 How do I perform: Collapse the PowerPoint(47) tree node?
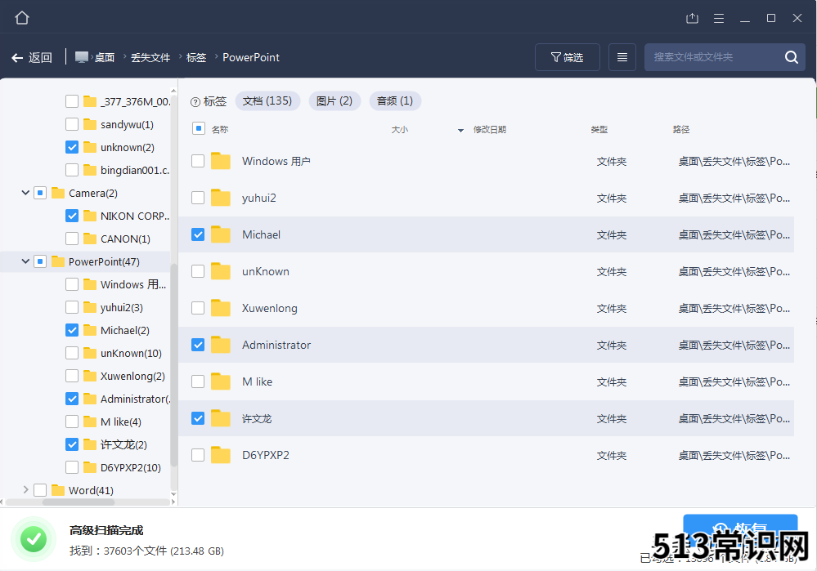click(x=25, y=262)
